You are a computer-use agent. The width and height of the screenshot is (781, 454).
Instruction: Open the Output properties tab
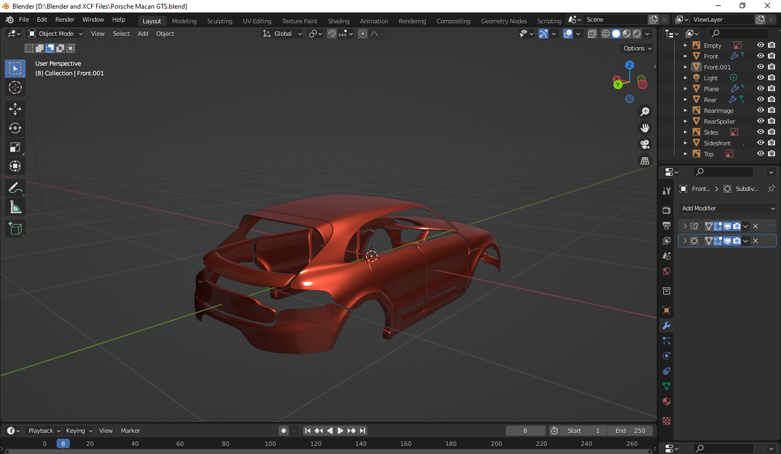click(x=667, y=225)
